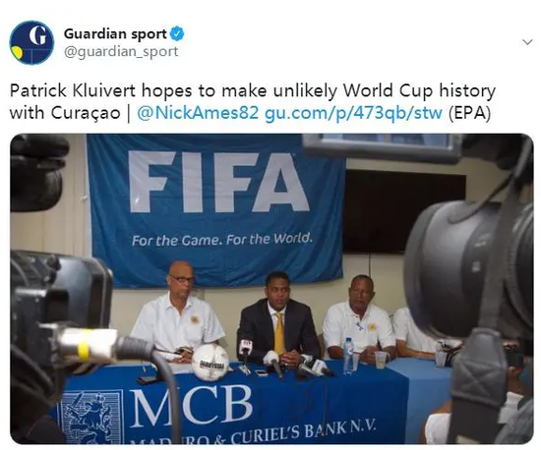541x450 pixels.
Task: Open the photo at the FIFA banner
Action: (x=215, y=210)
